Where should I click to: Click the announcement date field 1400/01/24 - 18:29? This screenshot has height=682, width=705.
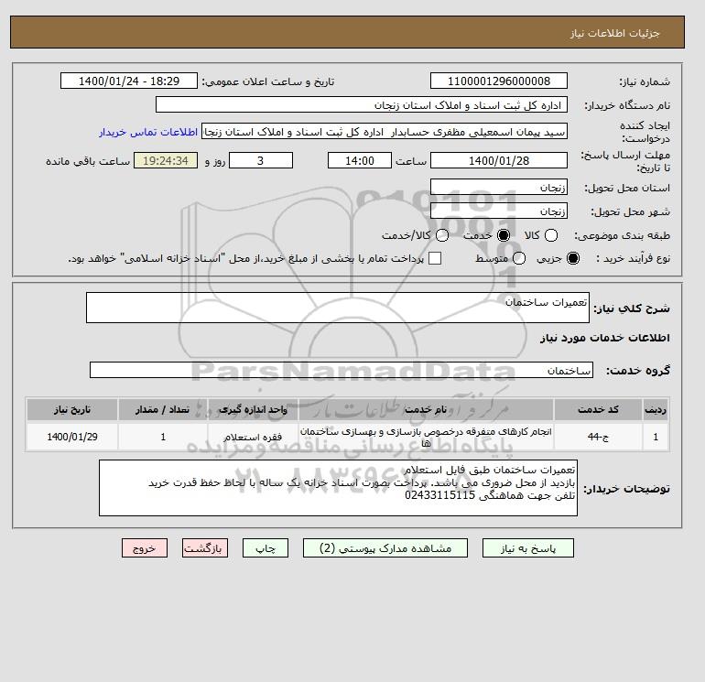point(129,81)
